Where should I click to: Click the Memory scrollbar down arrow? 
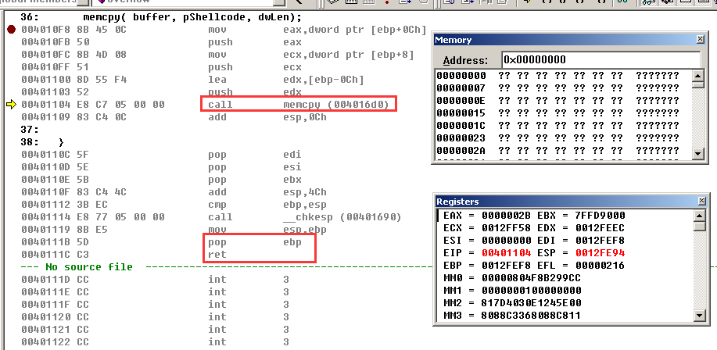click(x=697, y=154)
